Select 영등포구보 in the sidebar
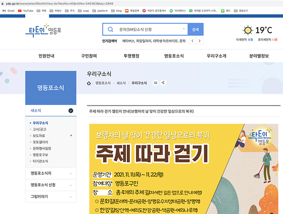 click(40, 154)
